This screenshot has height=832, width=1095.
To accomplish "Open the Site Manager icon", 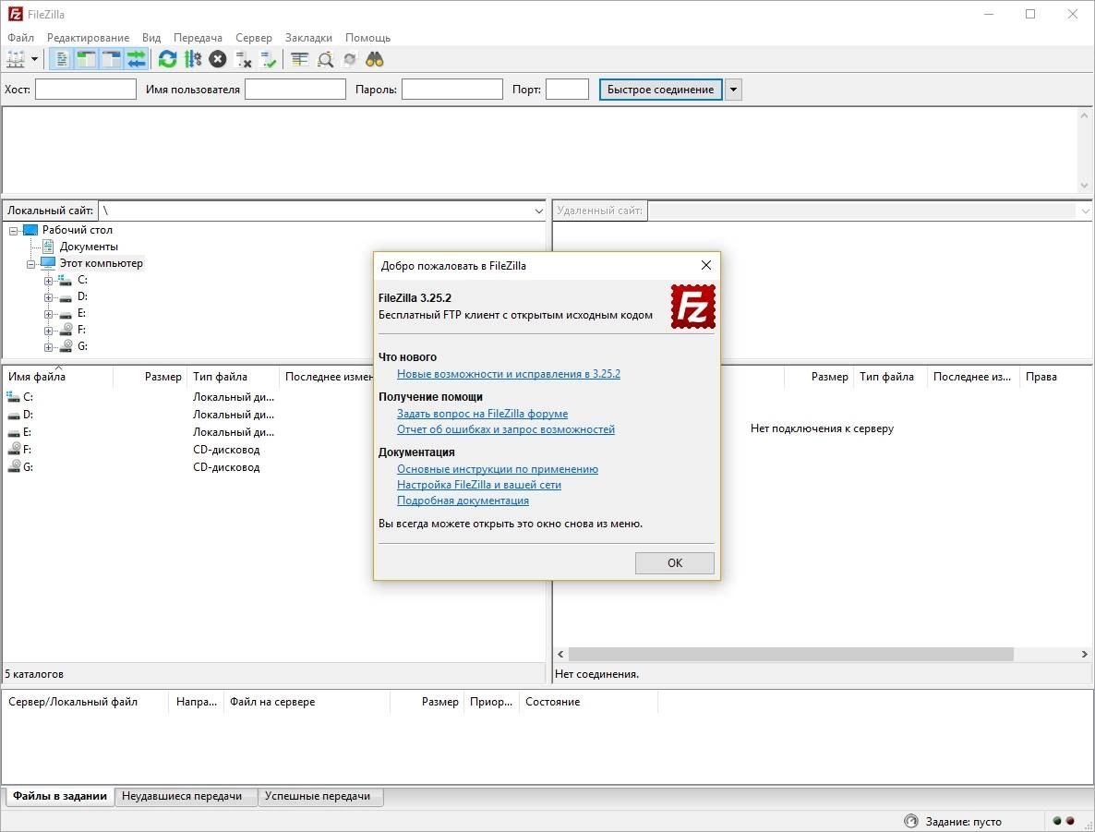I will (x=16, y=59).
